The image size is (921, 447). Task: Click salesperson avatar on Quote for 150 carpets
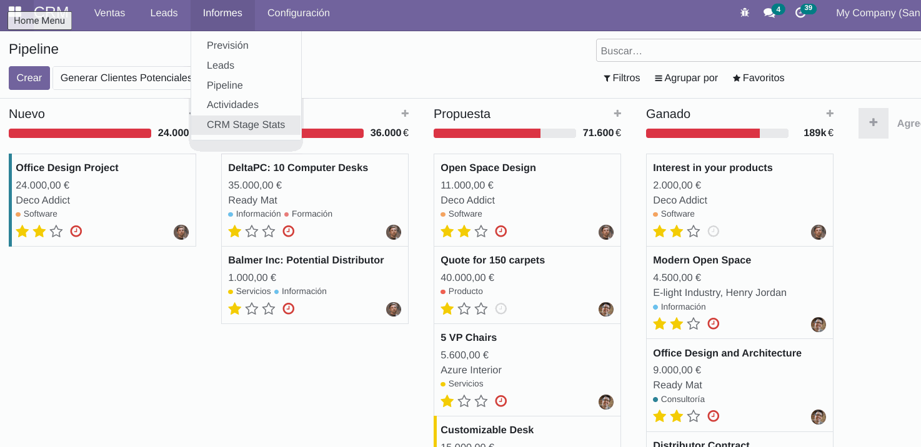[606, 310]
